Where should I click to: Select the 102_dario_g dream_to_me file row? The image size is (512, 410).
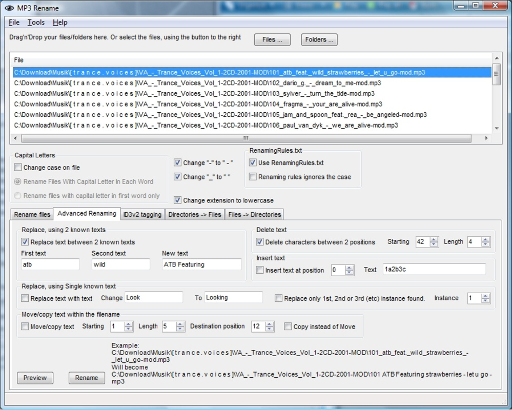tap(252, 83)
